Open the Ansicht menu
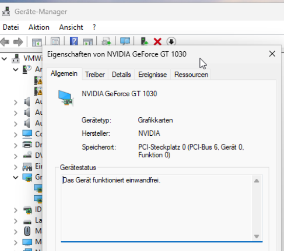 tap(71, 27)
